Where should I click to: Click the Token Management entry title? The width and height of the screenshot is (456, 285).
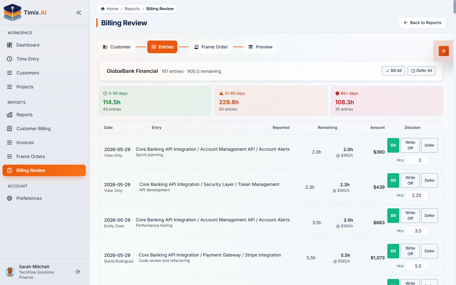[x=209, y=184]
